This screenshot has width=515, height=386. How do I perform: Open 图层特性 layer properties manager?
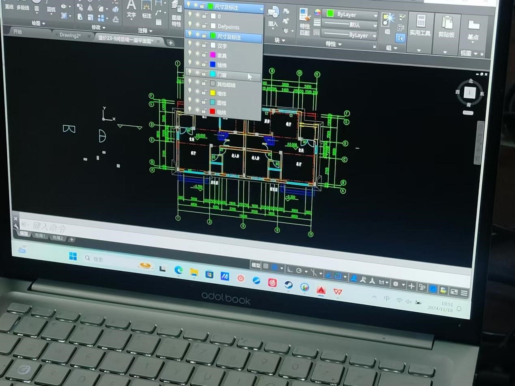[176, 13]
